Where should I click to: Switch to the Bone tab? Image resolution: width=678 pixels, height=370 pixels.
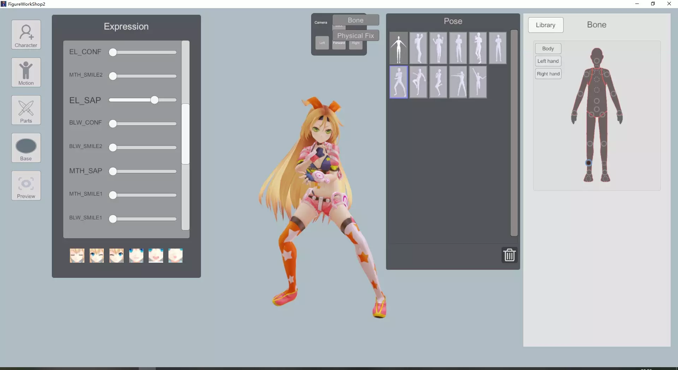click(x=596, y=25)
